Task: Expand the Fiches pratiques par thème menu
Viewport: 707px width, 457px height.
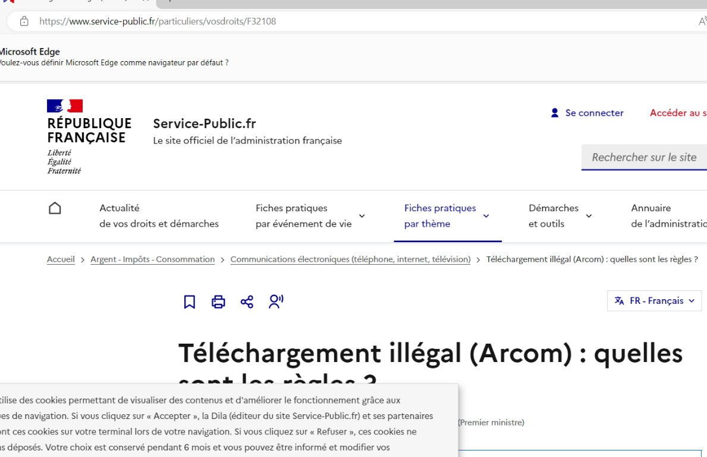Action: point(447,216)
